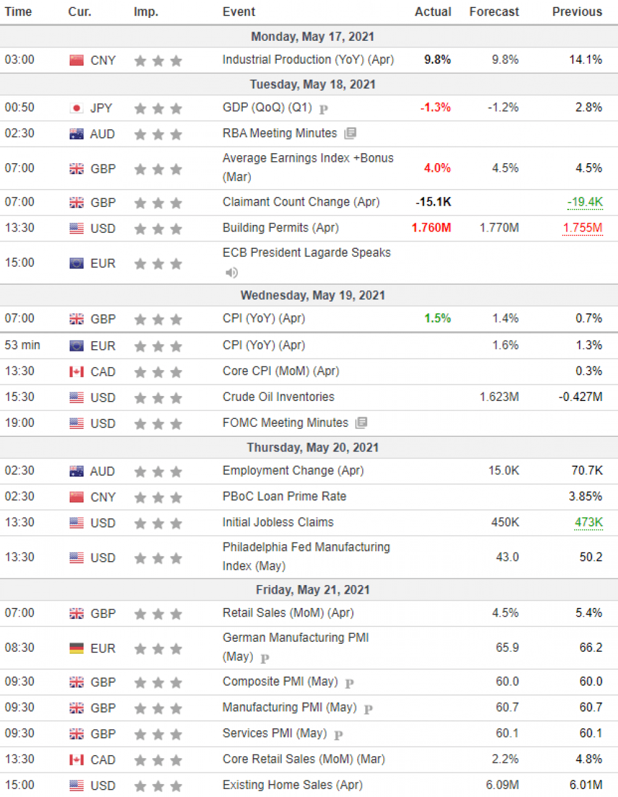Click the speaker icon under ECB President Lagarde Speaks
The width and height of the screenshot is (618, 797).
coord(232,272)
